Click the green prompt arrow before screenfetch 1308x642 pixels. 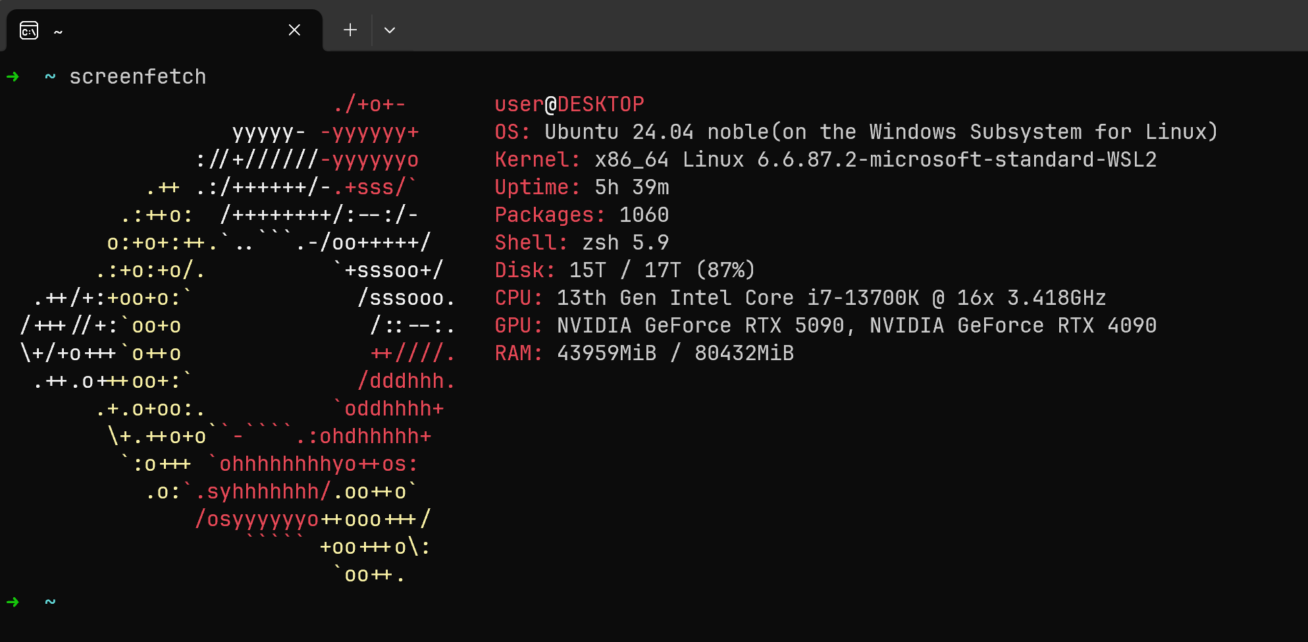(x=13, y=77)
